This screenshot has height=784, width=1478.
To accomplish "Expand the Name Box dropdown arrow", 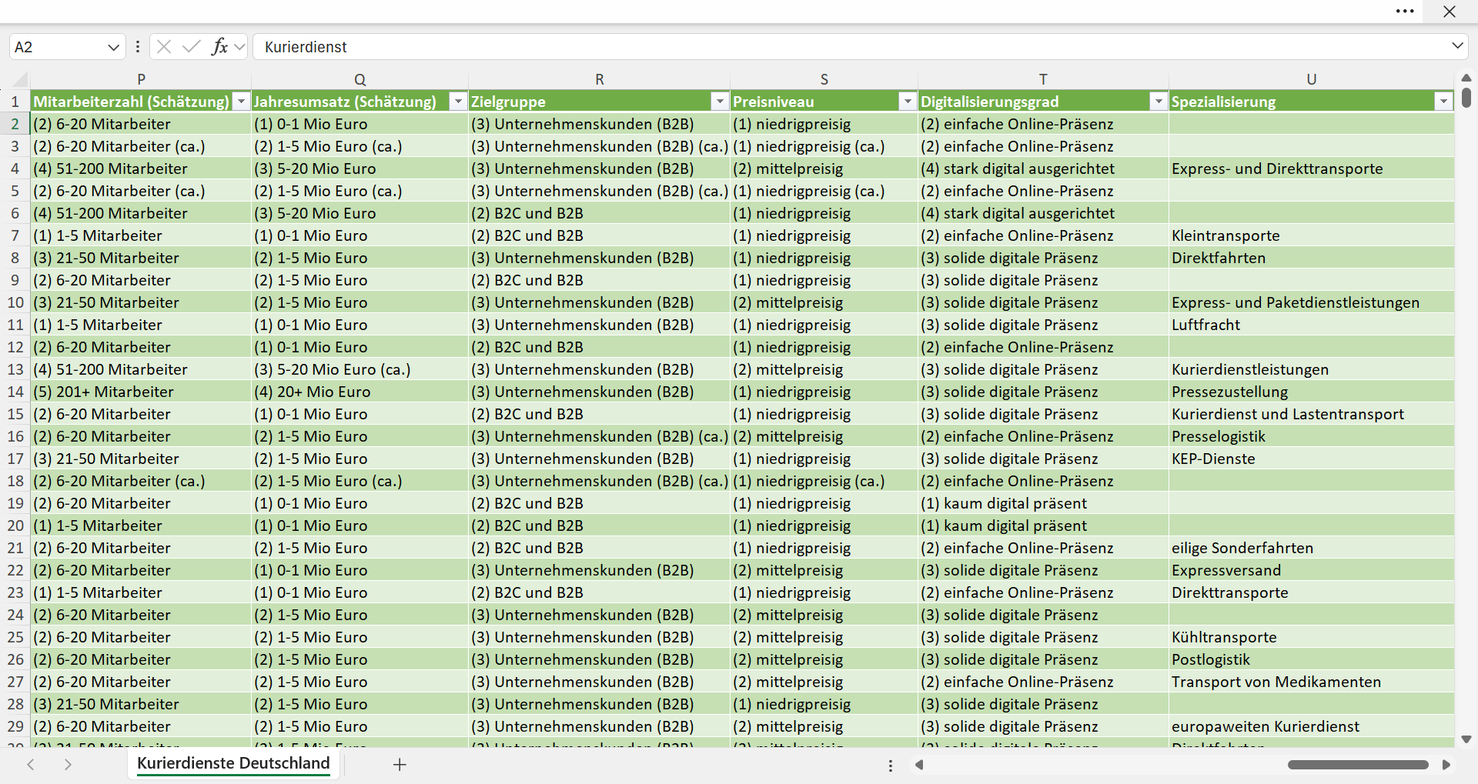I will click(x=114, y=47).
